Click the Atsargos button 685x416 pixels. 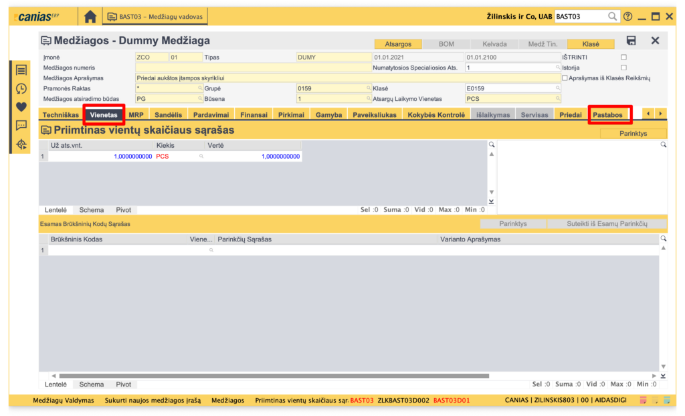point(398,44)
